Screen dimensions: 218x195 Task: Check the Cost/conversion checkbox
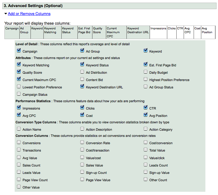[146, 142]
